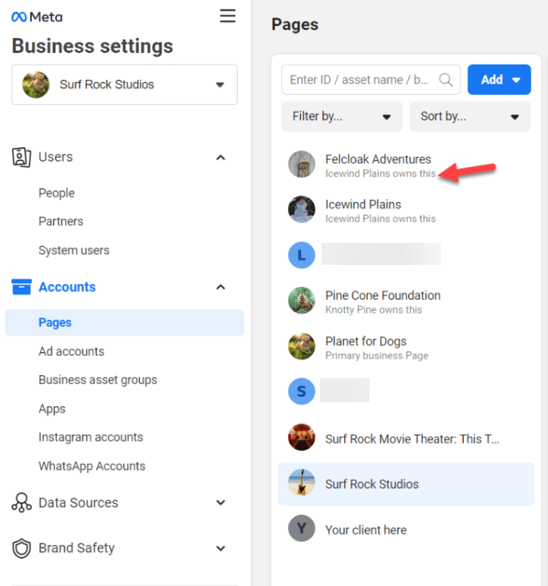The image size is (548, 586).
Task: Open the hamburger menu icon
Action: tap(227, 16)
